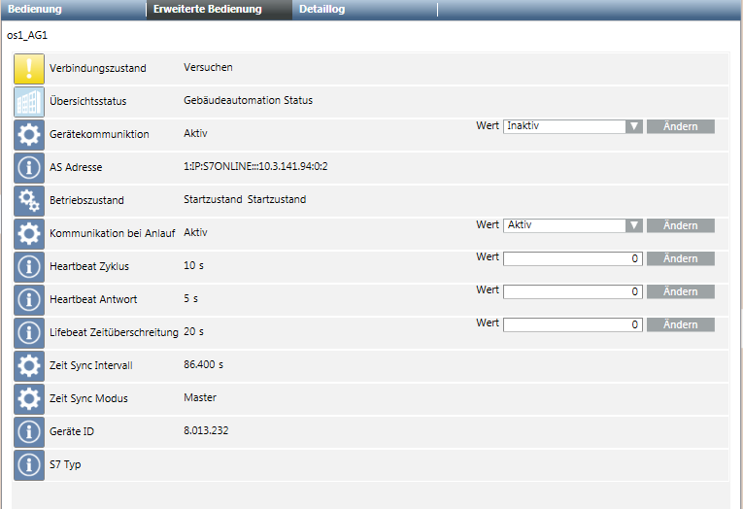Select the Erweiterte Bedienung tab
Image resolution: width=743 pixels, height=509 pixels.
pos(207,10)
